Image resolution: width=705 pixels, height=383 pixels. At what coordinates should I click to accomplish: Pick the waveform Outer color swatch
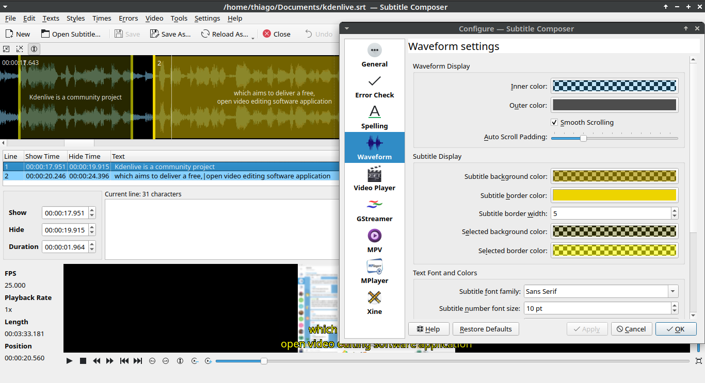[x=614, y=105]
